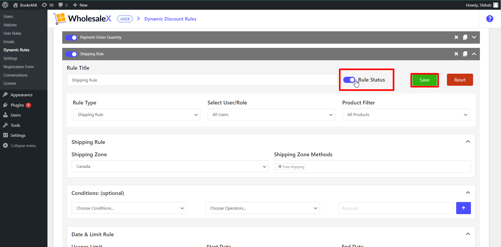Open the Emails menu item
This screenshot has height=247, width=501.
9,42
